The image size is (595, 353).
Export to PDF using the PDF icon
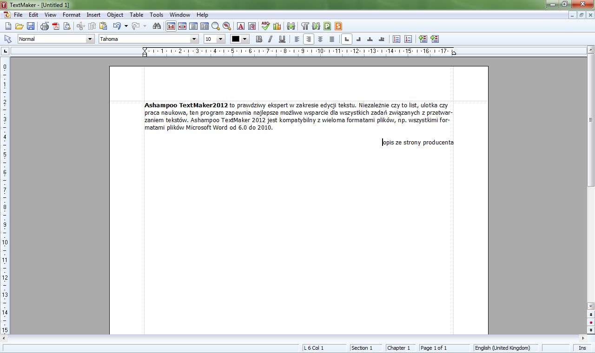point(56,26)
